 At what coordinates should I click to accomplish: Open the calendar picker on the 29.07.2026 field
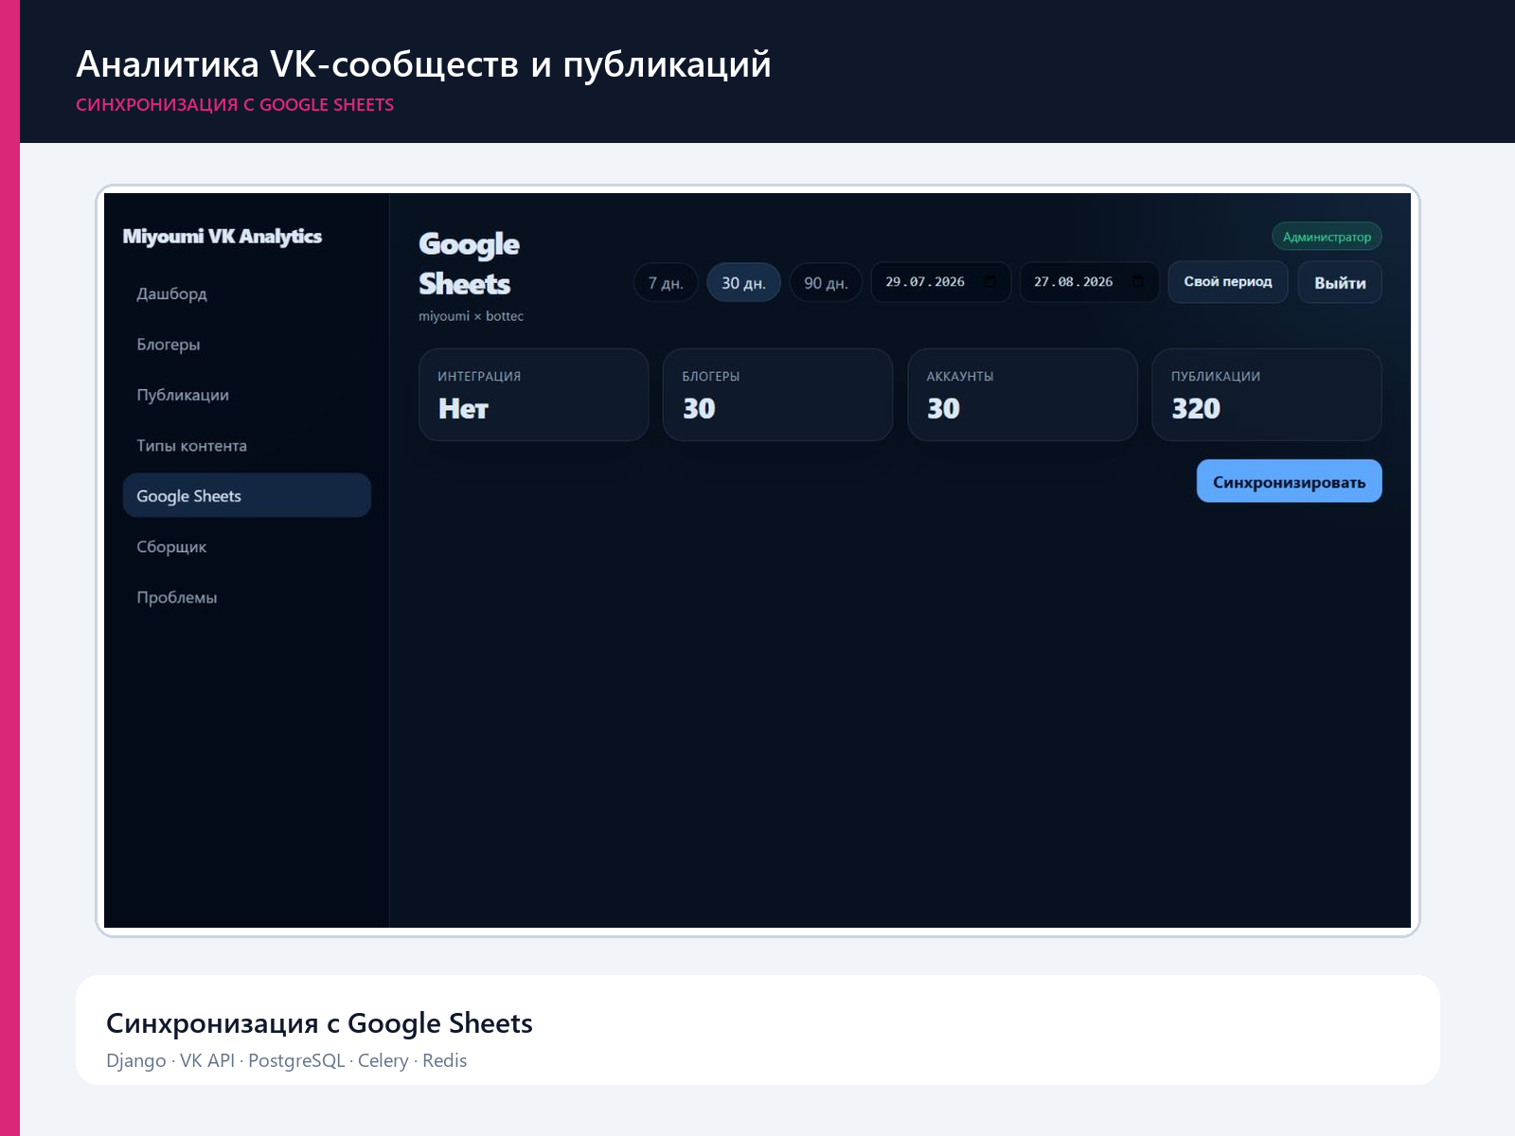click(989, 282)
